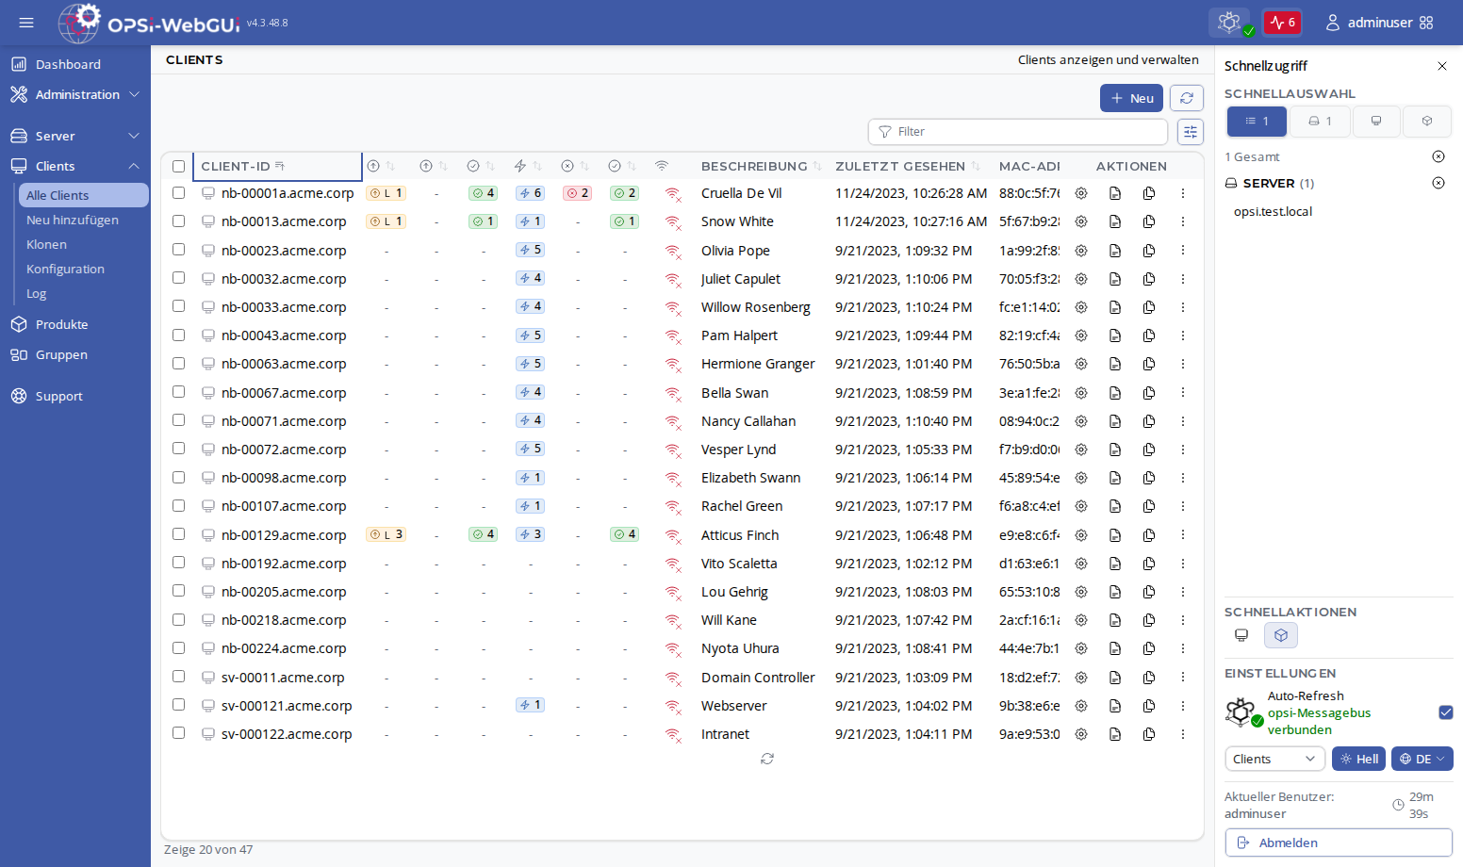Select opsi.test.local server entry
This screenshot has height=867, width=1463.
[x=1273, y=211]
